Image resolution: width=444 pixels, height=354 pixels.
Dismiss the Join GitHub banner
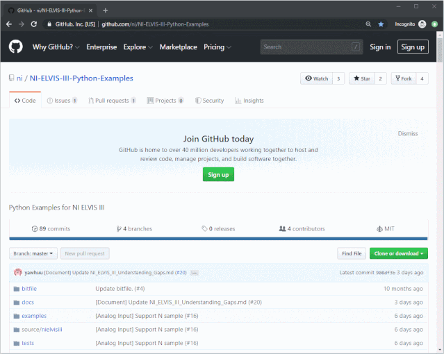pyautogui.click(x=408, y=133)
